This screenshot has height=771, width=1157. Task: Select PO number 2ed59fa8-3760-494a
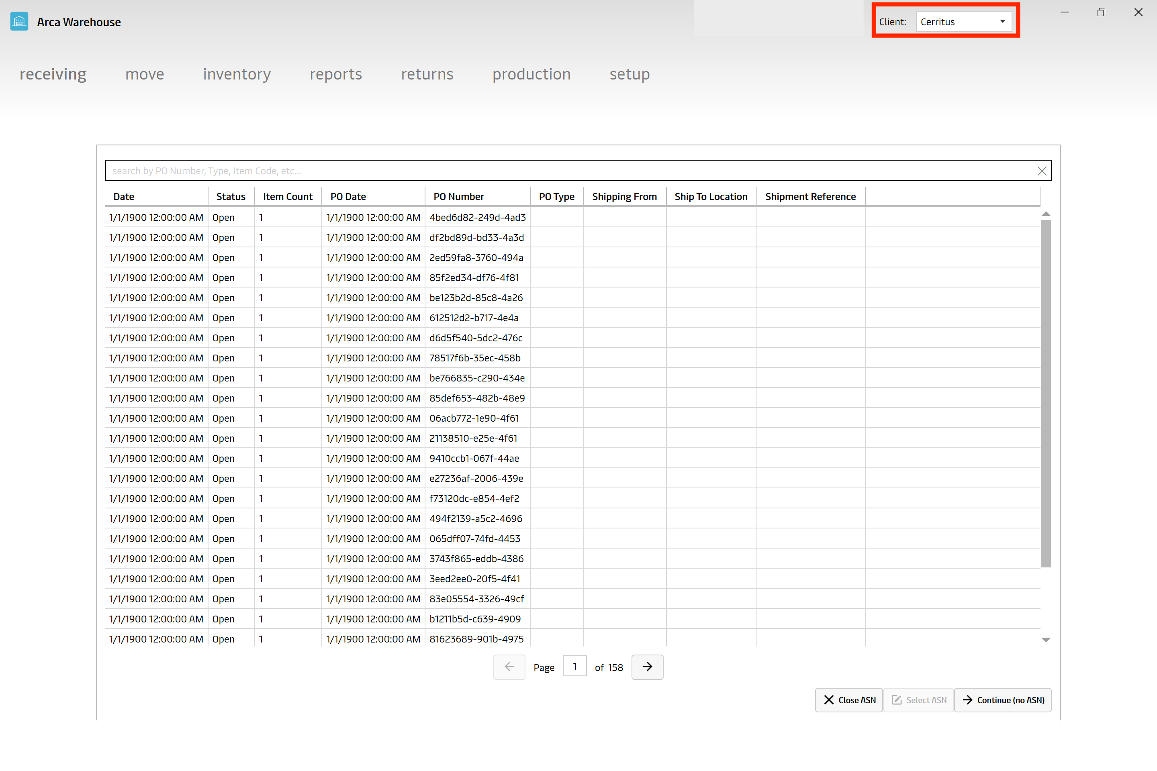tap(476, 257)
